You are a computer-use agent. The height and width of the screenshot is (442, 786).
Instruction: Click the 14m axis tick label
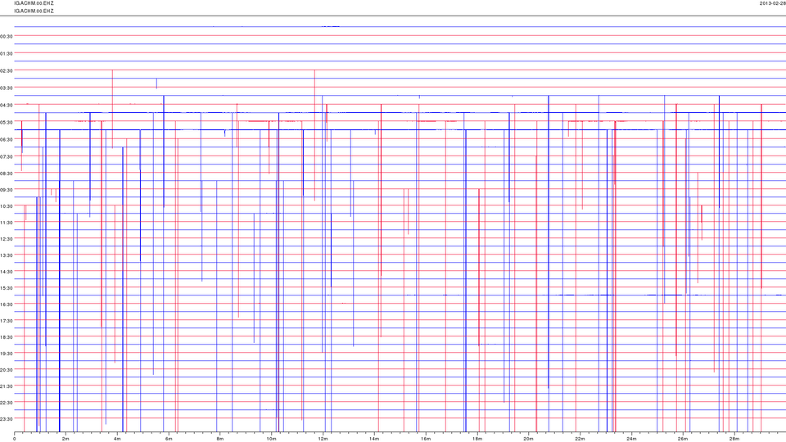(374, 439)
